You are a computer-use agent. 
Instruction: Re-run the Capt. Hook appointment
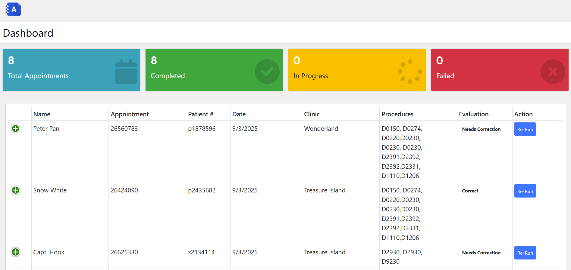[525, 253]
